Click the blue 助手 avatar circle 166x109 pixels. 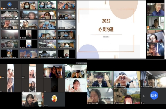point(154,95)
